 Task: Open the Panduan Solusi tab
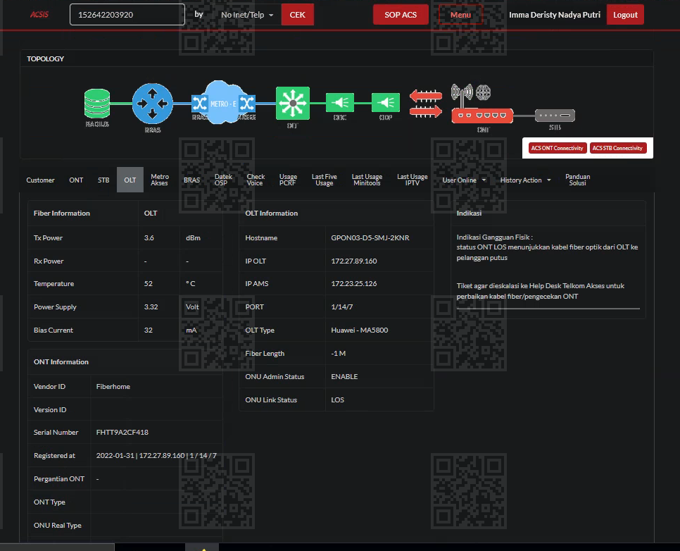click(578, 180)
